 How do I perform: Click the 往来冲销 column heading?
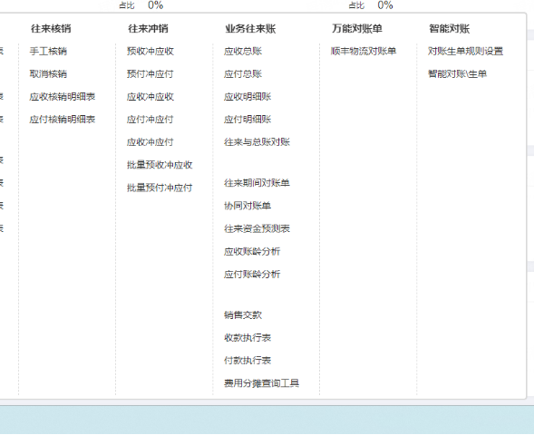[x=148, y=29]
